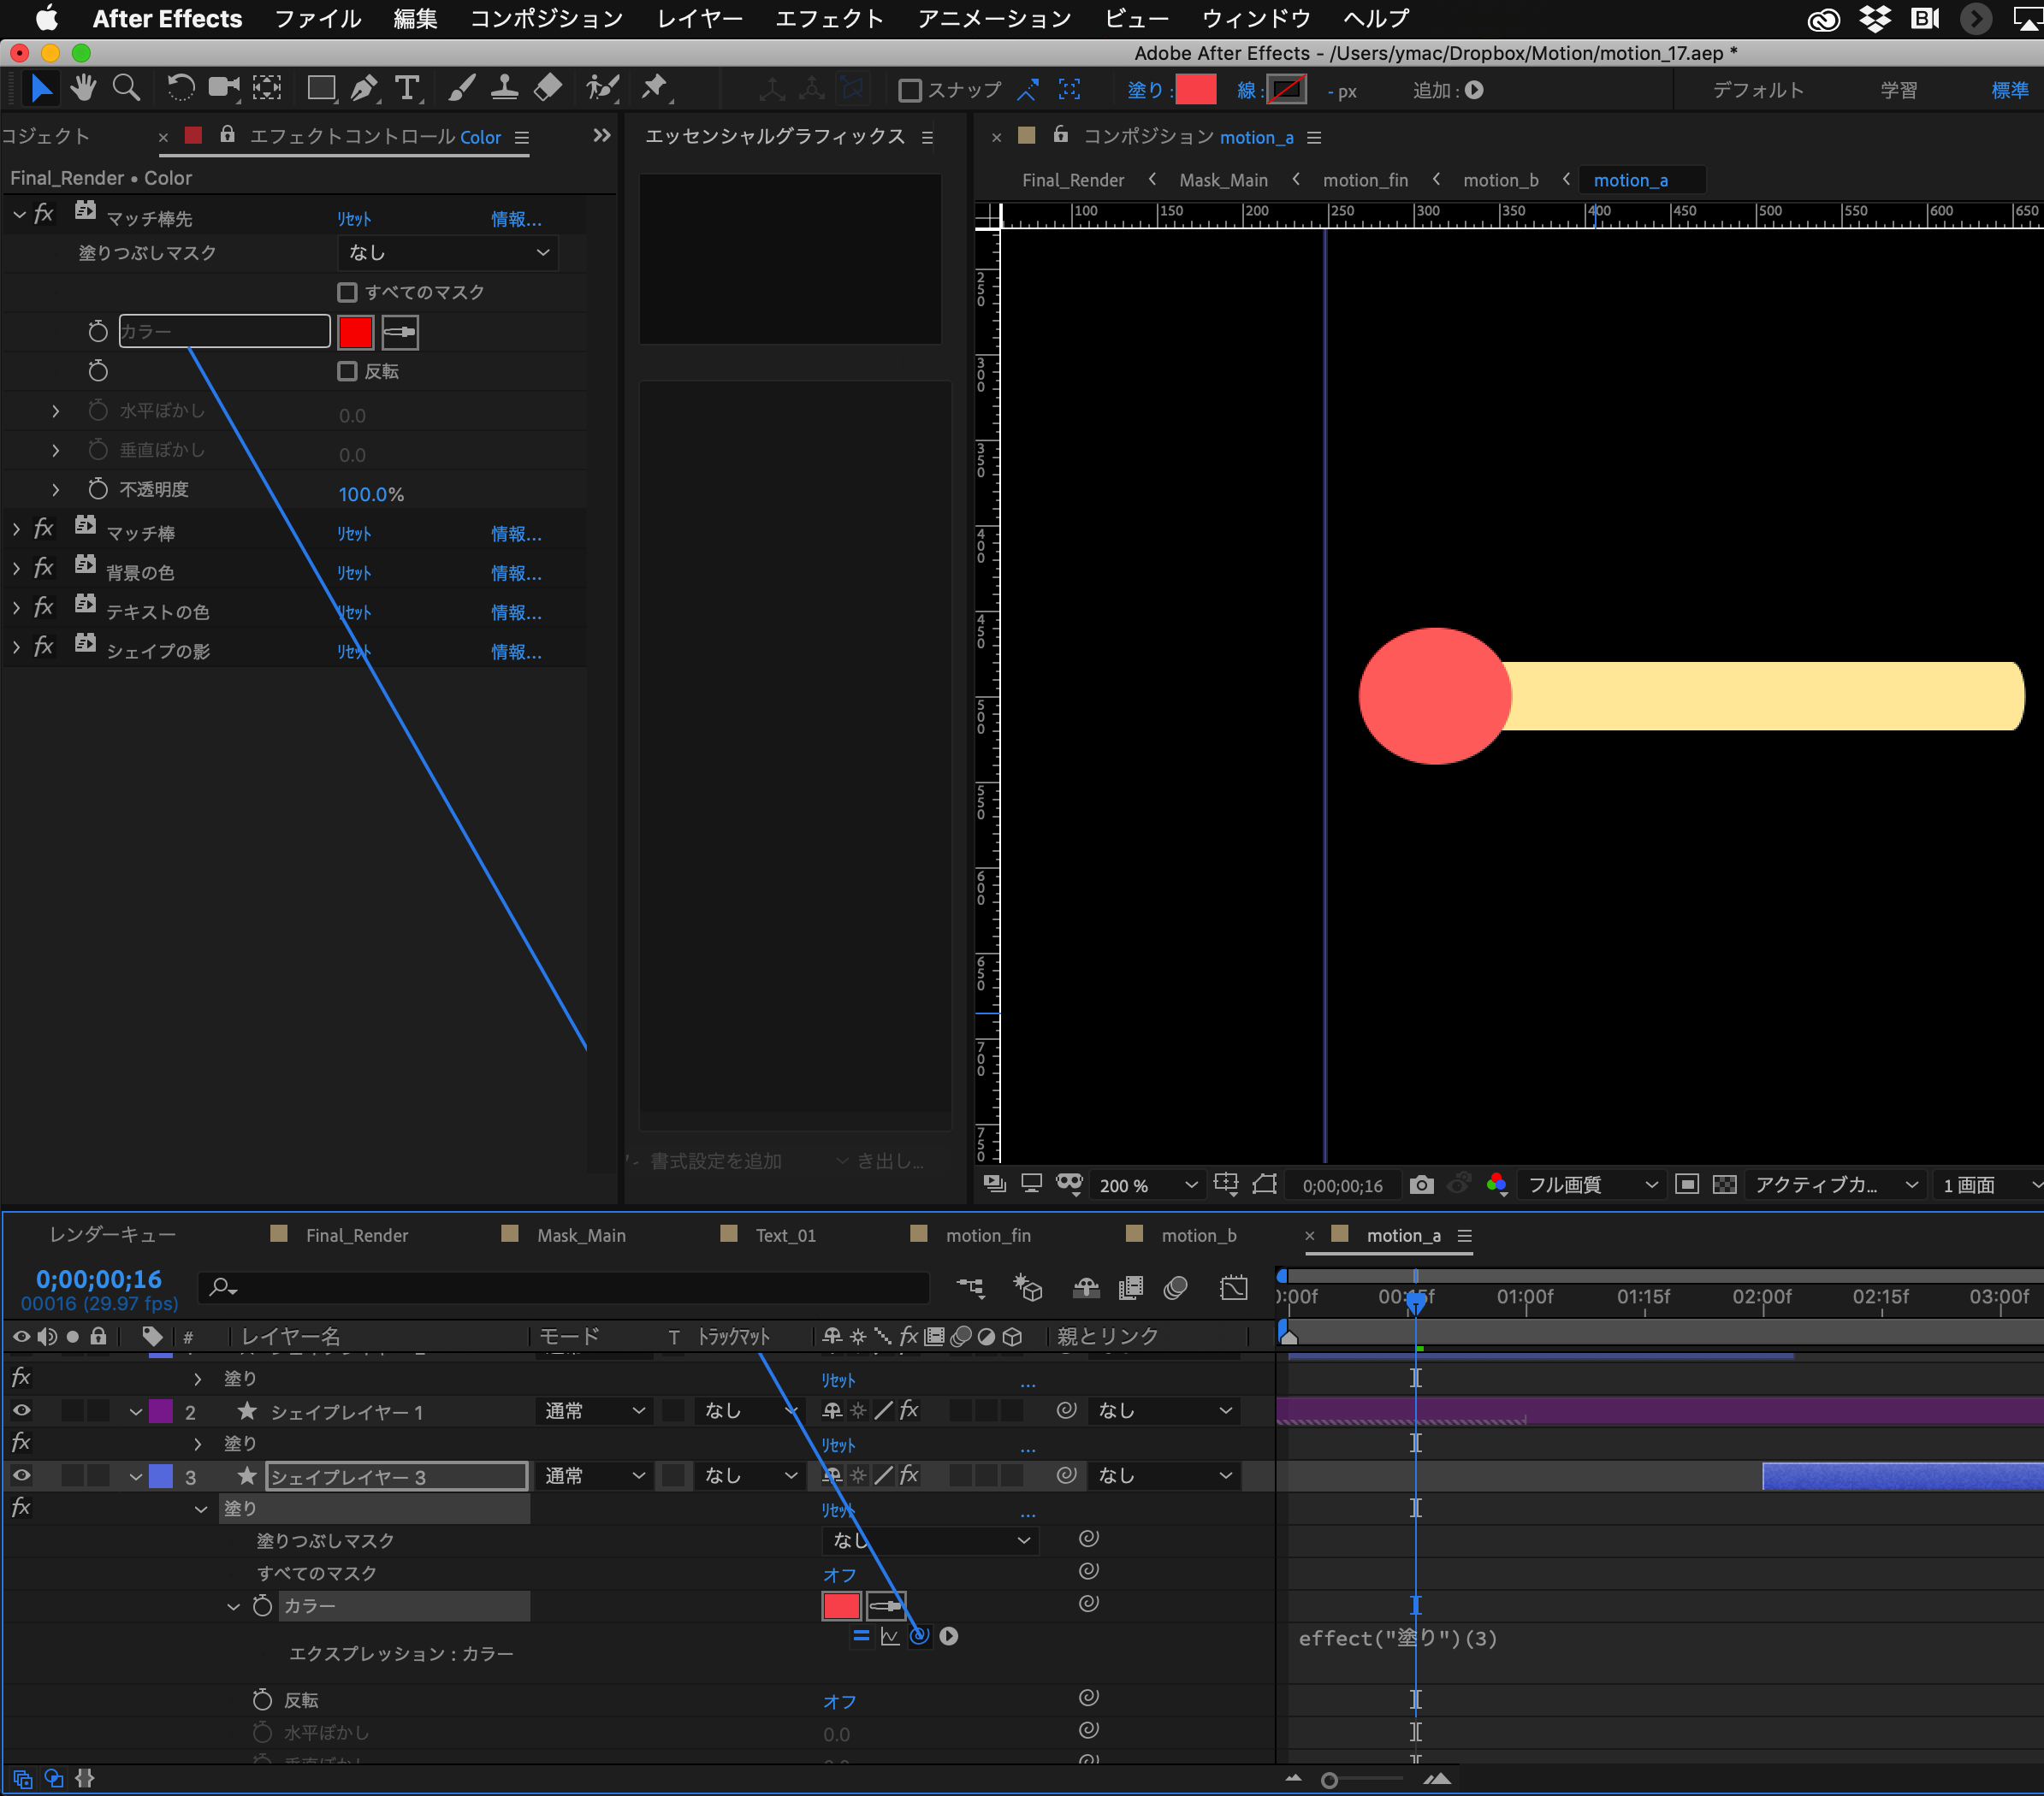Toggle the 反転 checkbox in effect controls

click(x=347, y=371)
